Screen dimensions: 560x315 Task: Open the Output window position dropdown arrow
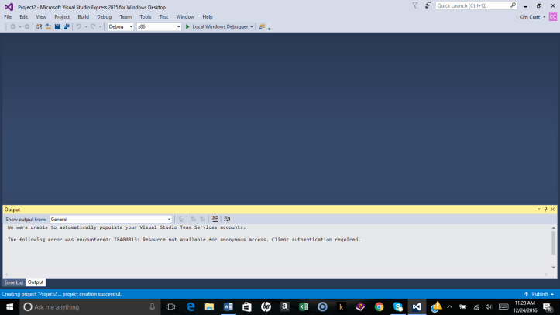539,209
